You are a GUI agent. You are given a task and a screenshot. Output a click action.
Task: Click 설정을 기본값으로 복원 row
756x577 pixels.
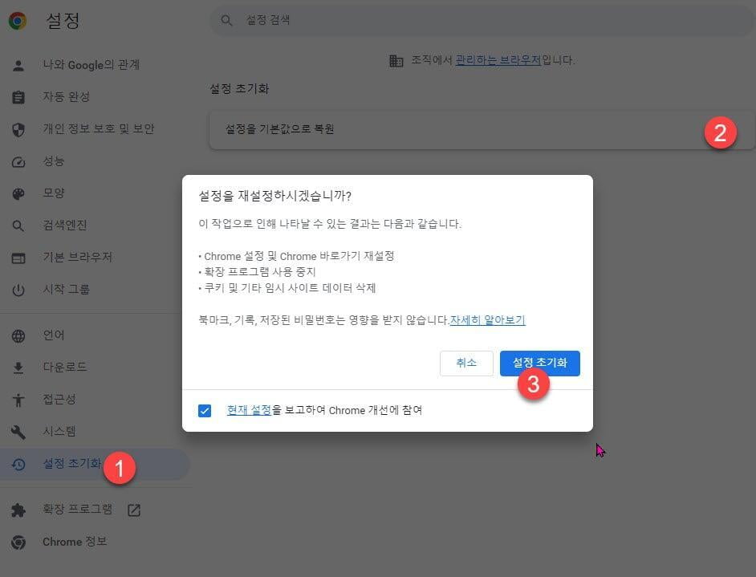[x=482, y=129]
